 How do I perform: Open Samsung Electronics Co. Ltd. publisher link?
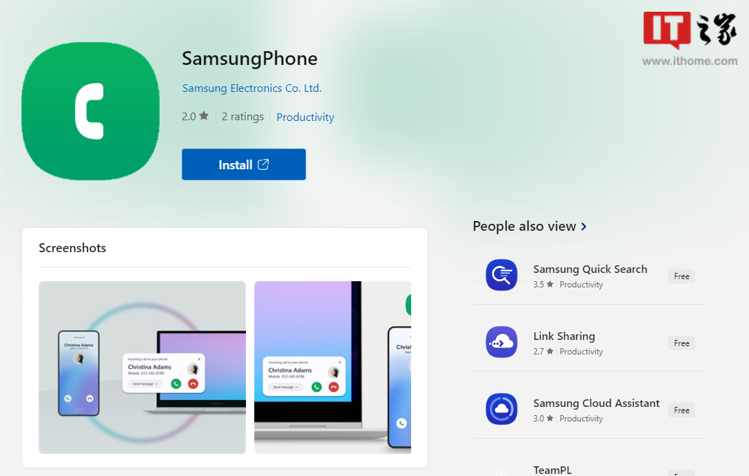coord(252,88)
